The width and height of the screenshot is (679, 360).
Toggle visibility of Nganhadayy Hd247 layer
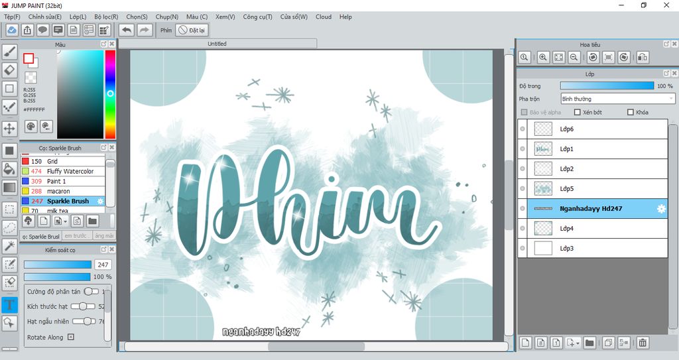(x=523, y=208)
